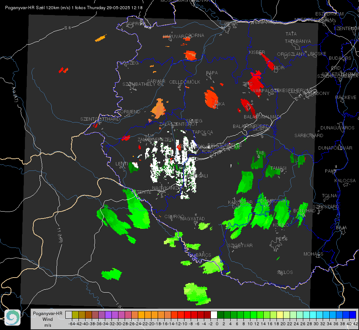Click the 'SZOMBATHELY' city label

tap(139, 84)
